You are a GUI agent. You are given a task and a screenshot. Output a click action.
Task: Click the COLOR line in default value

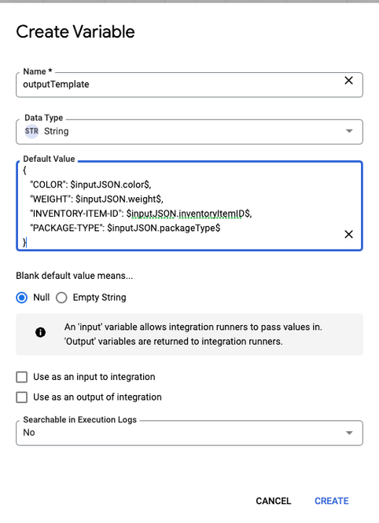tap(90, 185)
